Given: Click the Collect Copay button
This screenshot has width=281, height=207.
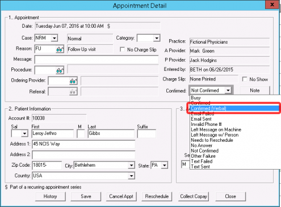Looking at the screenshot, I should 194,196.
